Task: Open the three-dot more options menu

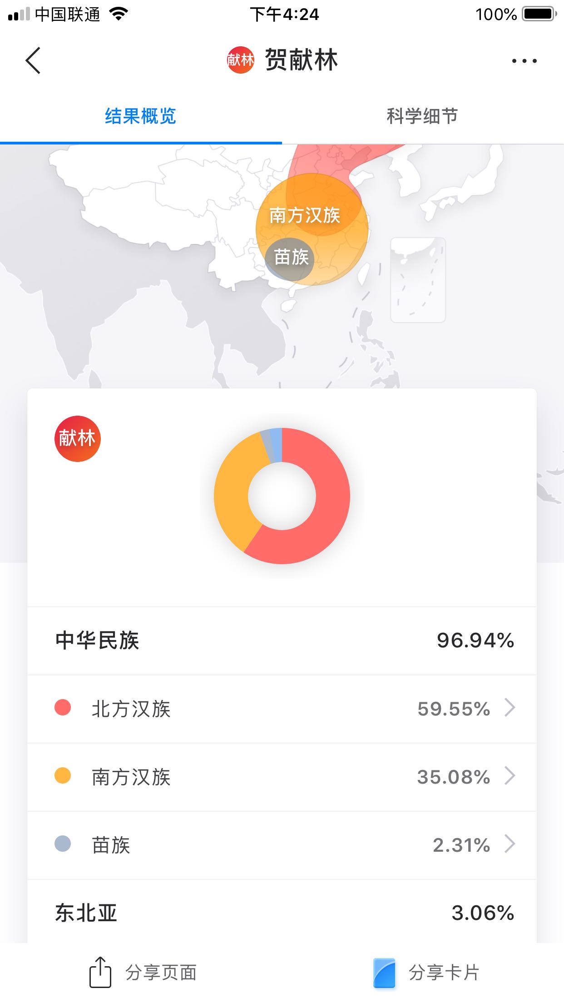Action: tap(524, 61)
